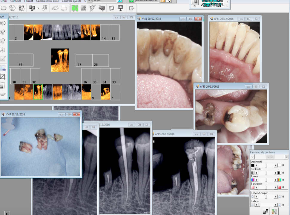Expand the dropdown arrow beside the windows icon

point(38,8)
